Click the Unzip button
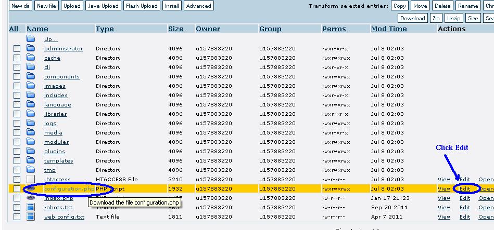The image size is (494, 230). coord(454,18)
